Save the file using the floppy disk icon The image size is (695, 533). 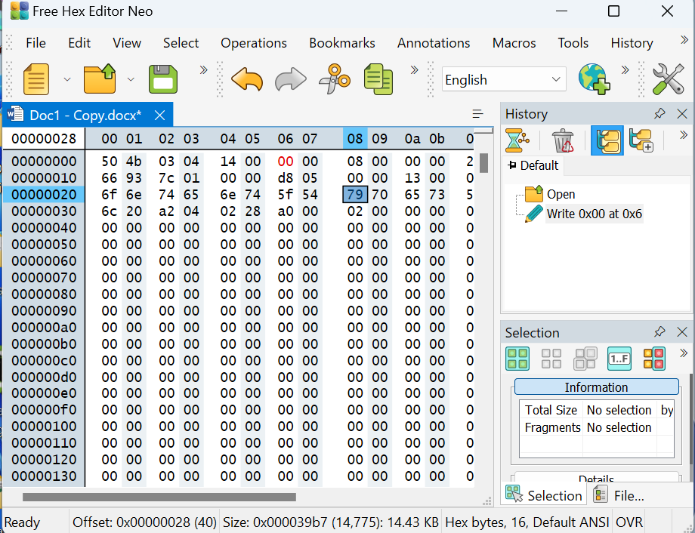(162, 79)
